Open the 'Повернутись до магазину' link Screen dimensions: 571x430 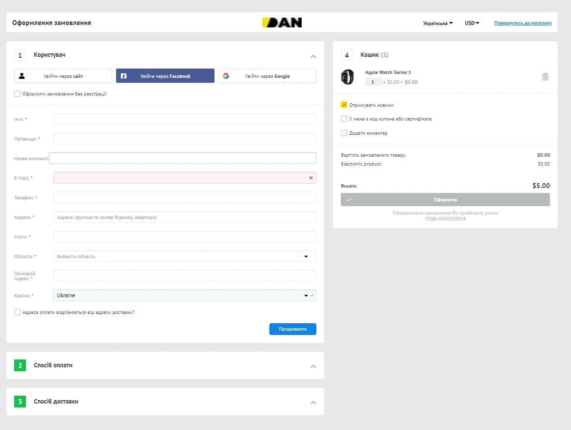pos(523,23)
